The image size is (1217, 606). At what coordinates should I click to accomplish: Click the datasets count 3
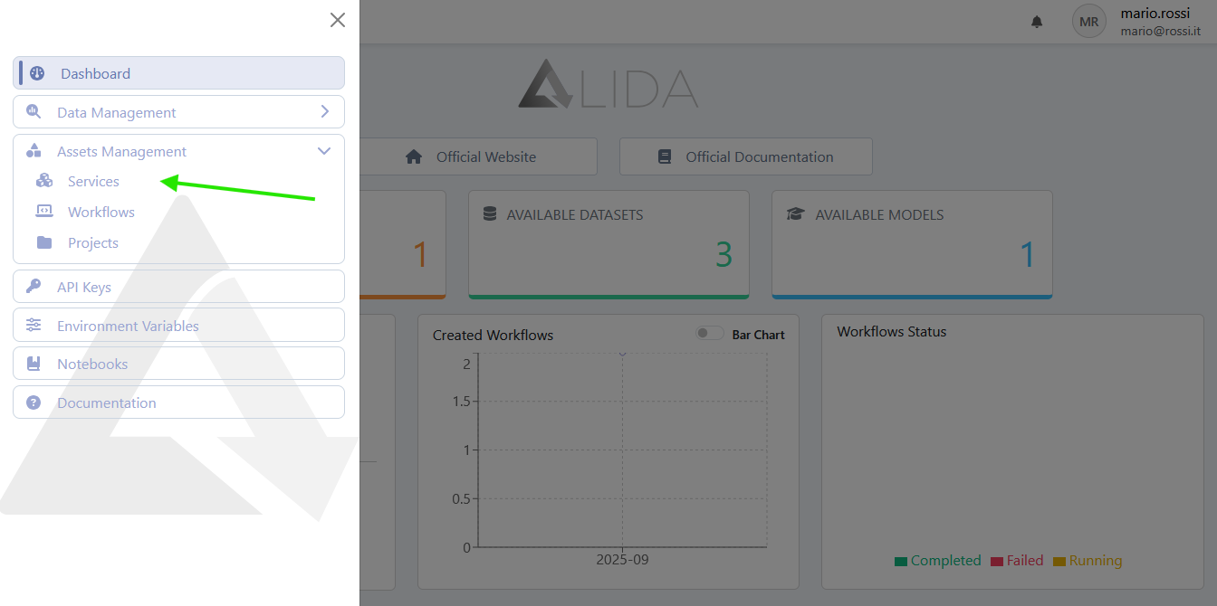click(723, 255)
